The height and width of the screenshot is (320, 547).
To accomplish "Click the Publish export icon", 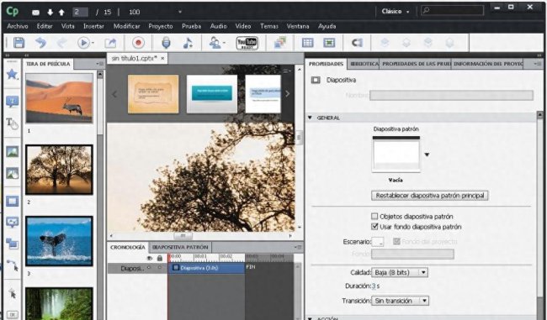I will pyautogui.click(x=110, y=43).
